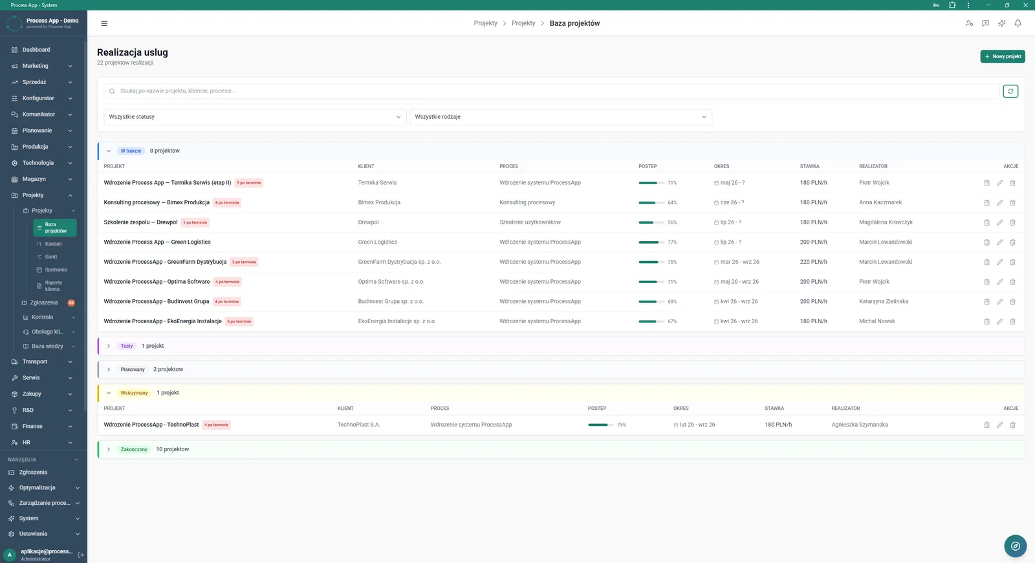This screenshot has width=1035, height=563.
Task: Go to first Projekty breadcrumb
Action: tap(485, 23)
